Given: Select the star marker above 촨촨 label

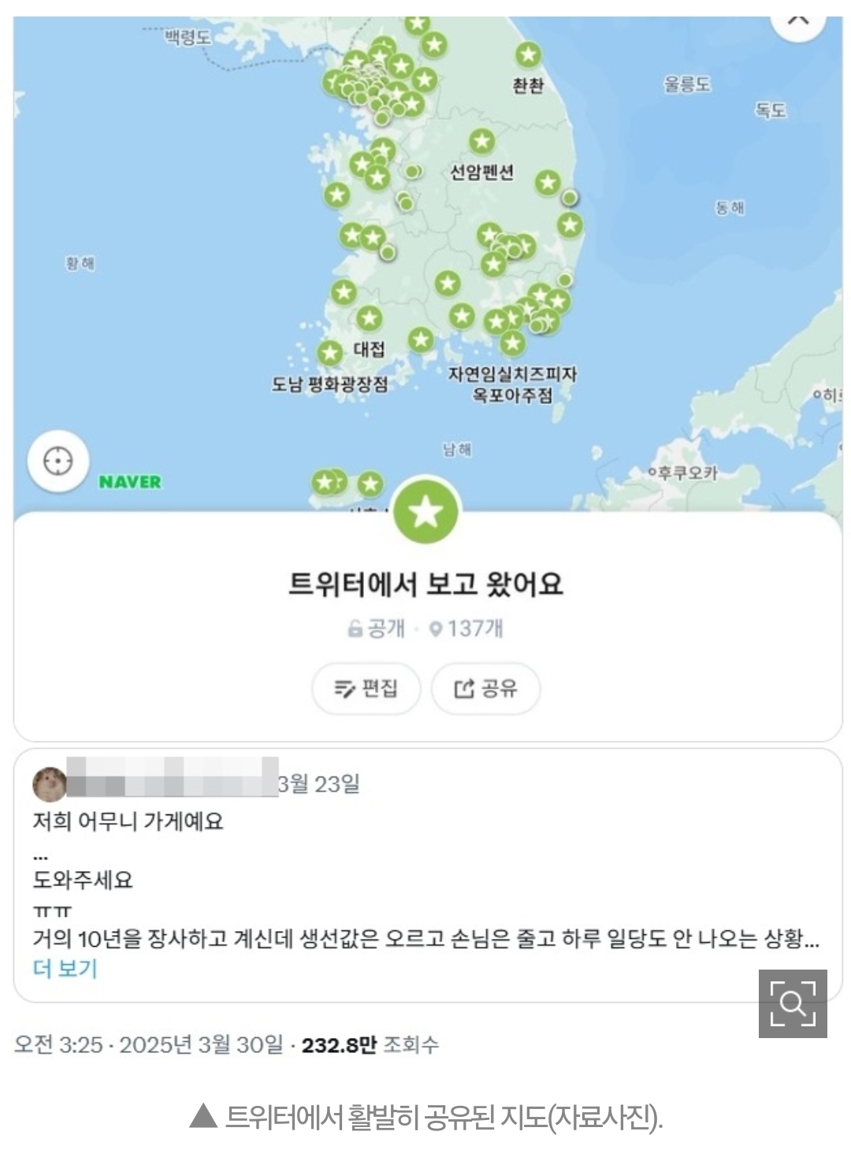Looking at the screenshot, I should pos(528,55).
